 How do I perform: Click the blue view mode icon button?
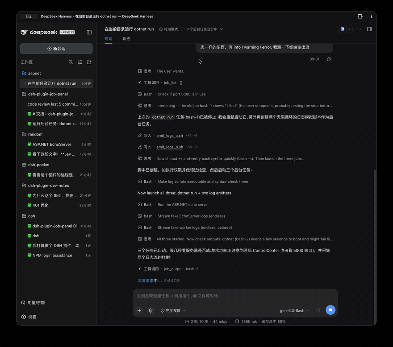(x=343, y=29)
